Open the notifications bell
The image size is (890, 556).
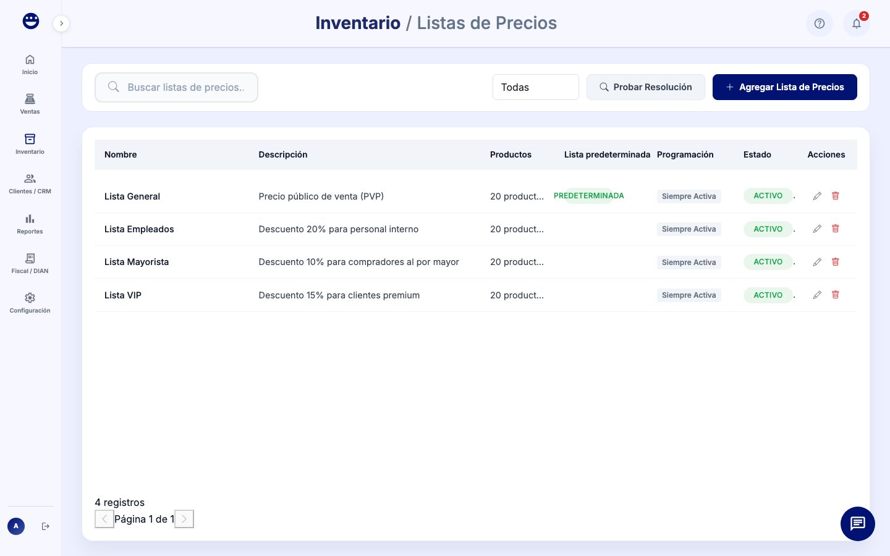click(x=857, y=23)
